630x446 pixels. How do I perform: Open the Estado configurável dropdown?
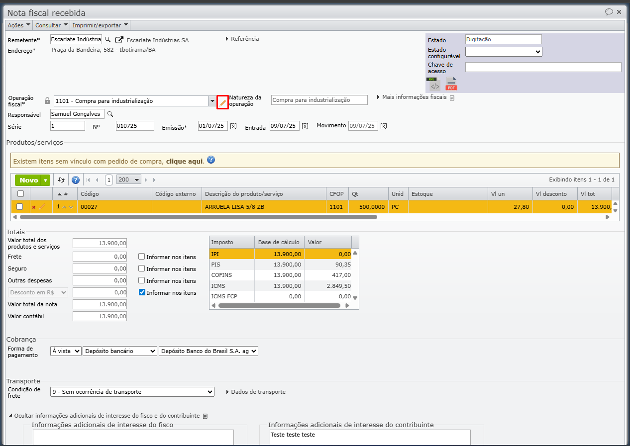[503, 52]
